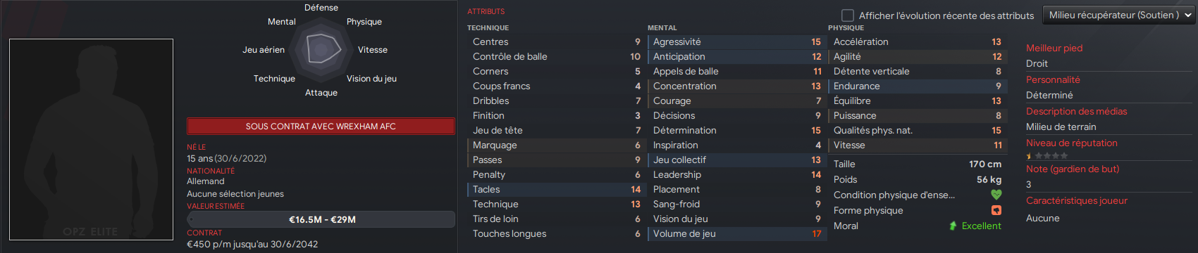Select the ATTRIBUTS tab heading
Screen dimensions: 1198x253
tap(486, 11)
